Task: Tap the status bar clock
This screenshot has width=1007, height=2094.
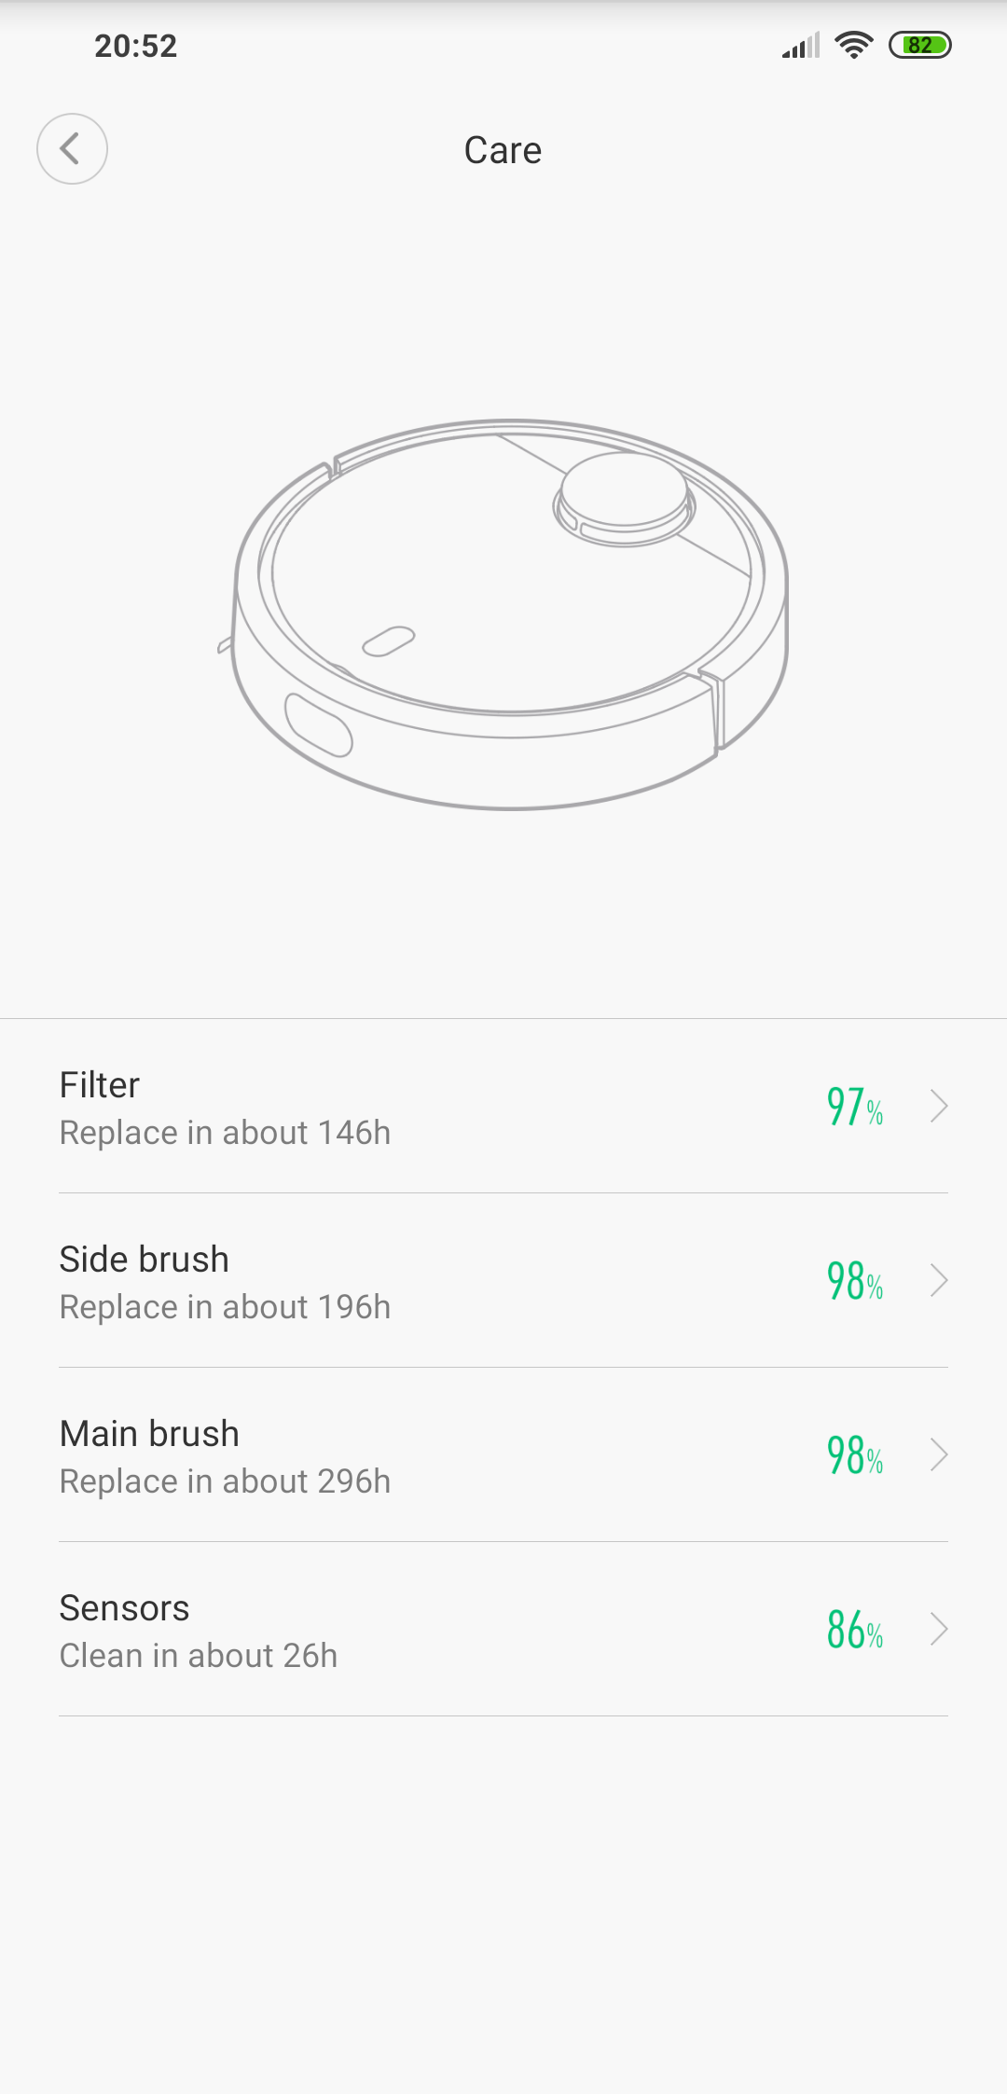Action: 136,46
